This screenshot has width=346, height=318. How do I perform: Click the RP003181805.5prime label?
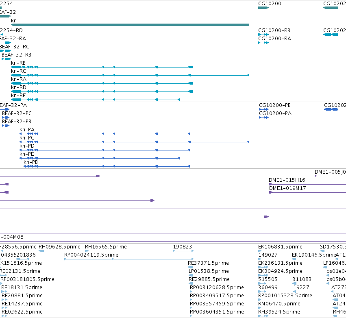point(27,279)
